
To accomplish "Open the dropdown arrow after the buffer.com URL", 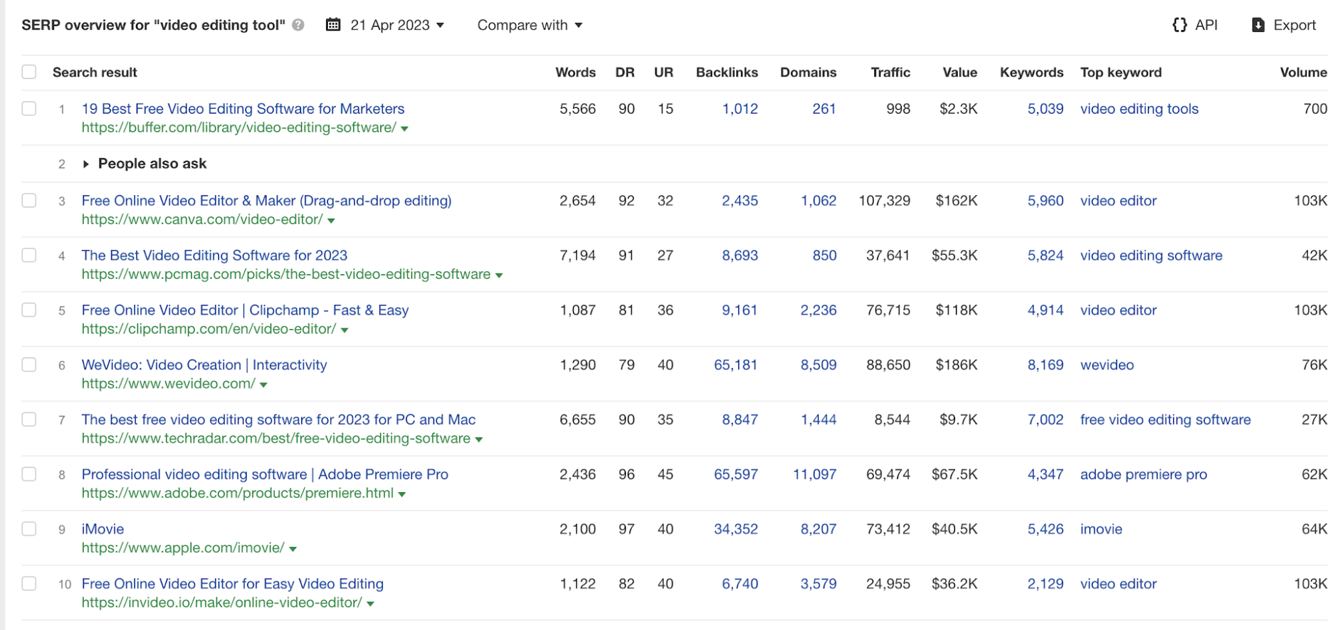I will (404, 128).
